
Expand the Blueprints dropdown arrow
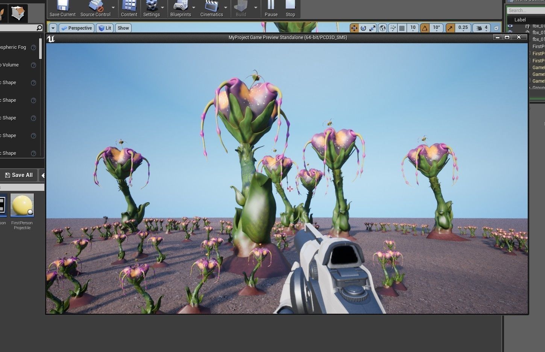(x=194, y=8)
